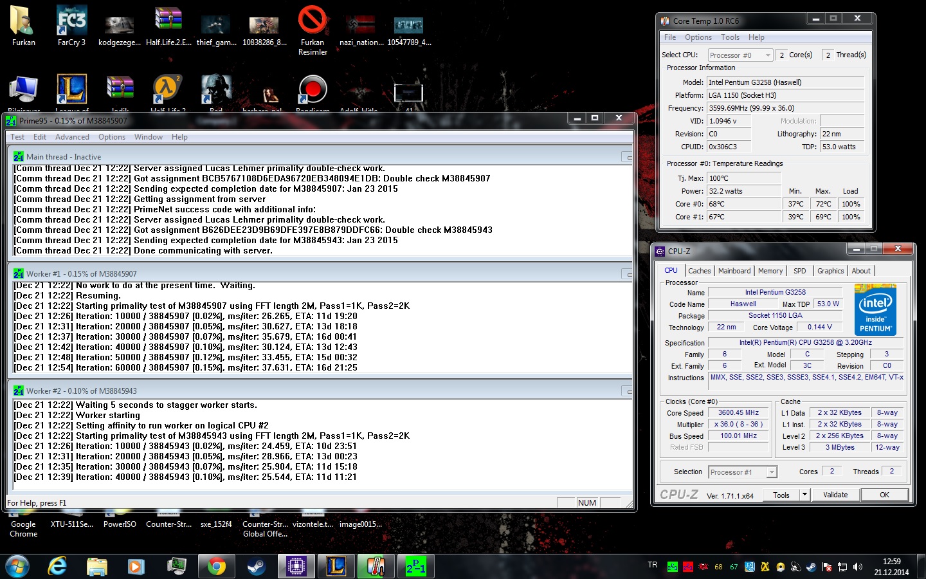Image resolution: width=926 pixels, height=579 pixels.
Task: Open the Help menu in Core Temp
Action: pyautogui.click(x=756, y=37)
